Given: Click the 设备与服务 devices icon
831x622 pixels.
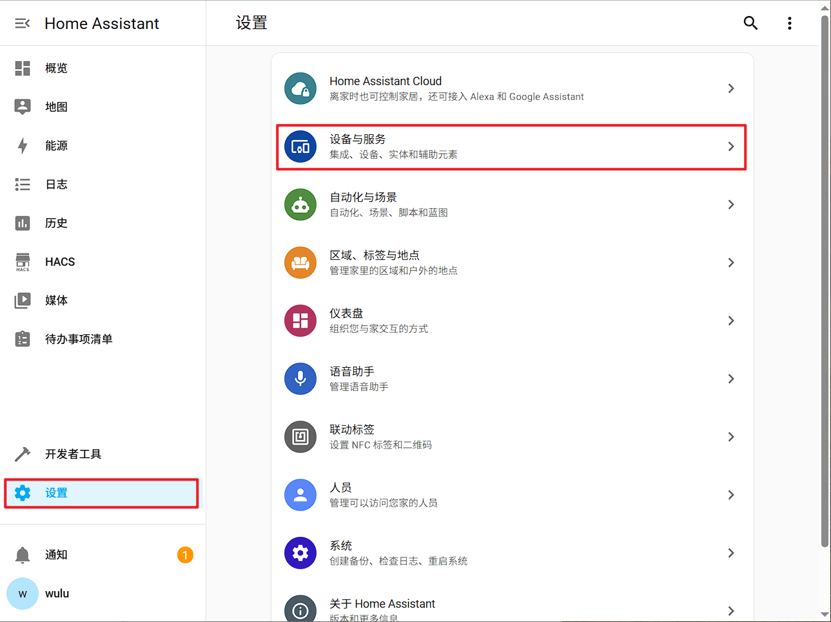Looking at the screenshot, I should coord(300,146).
